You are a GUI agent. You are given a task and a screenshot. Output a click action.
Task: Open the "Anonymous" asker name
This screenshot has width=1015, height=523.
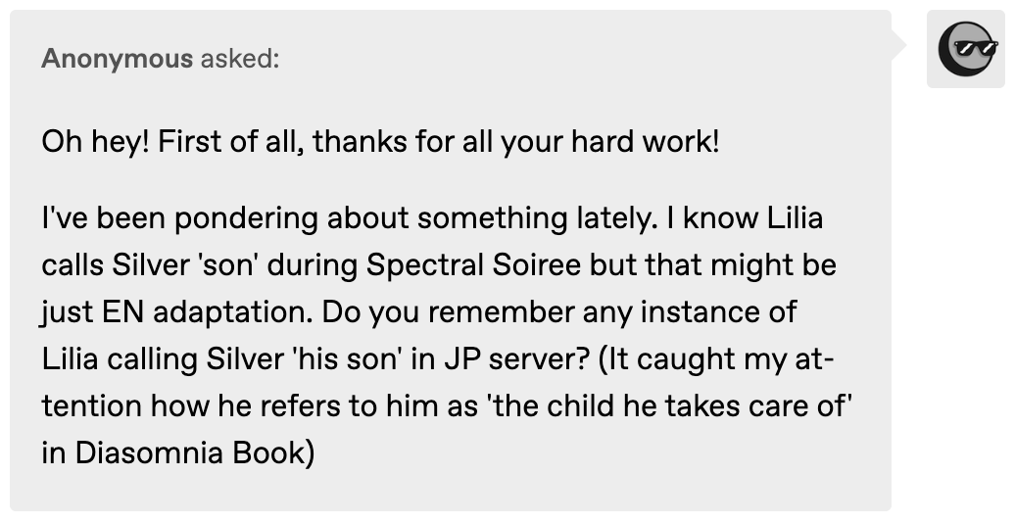pyautogui.click(x=118, y=59)
